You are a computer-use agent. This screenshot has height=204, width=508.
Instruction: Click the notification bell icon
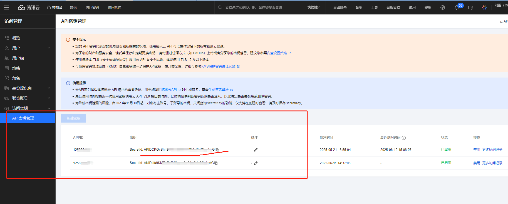[x=456, y=8]
